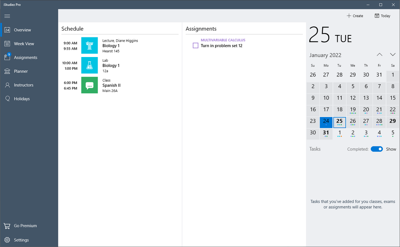Select the Instructors person icon
Viewport: 400px width, 247px height.
point(7,85)
